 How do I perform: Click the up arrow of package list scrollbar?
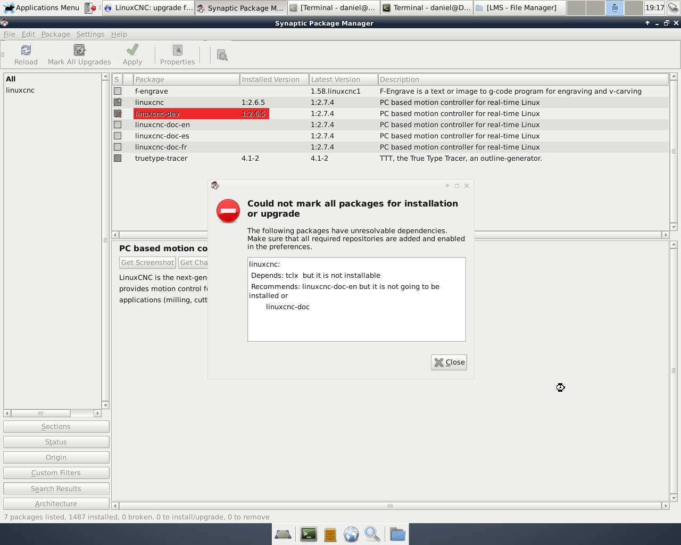tap(674, 77)
